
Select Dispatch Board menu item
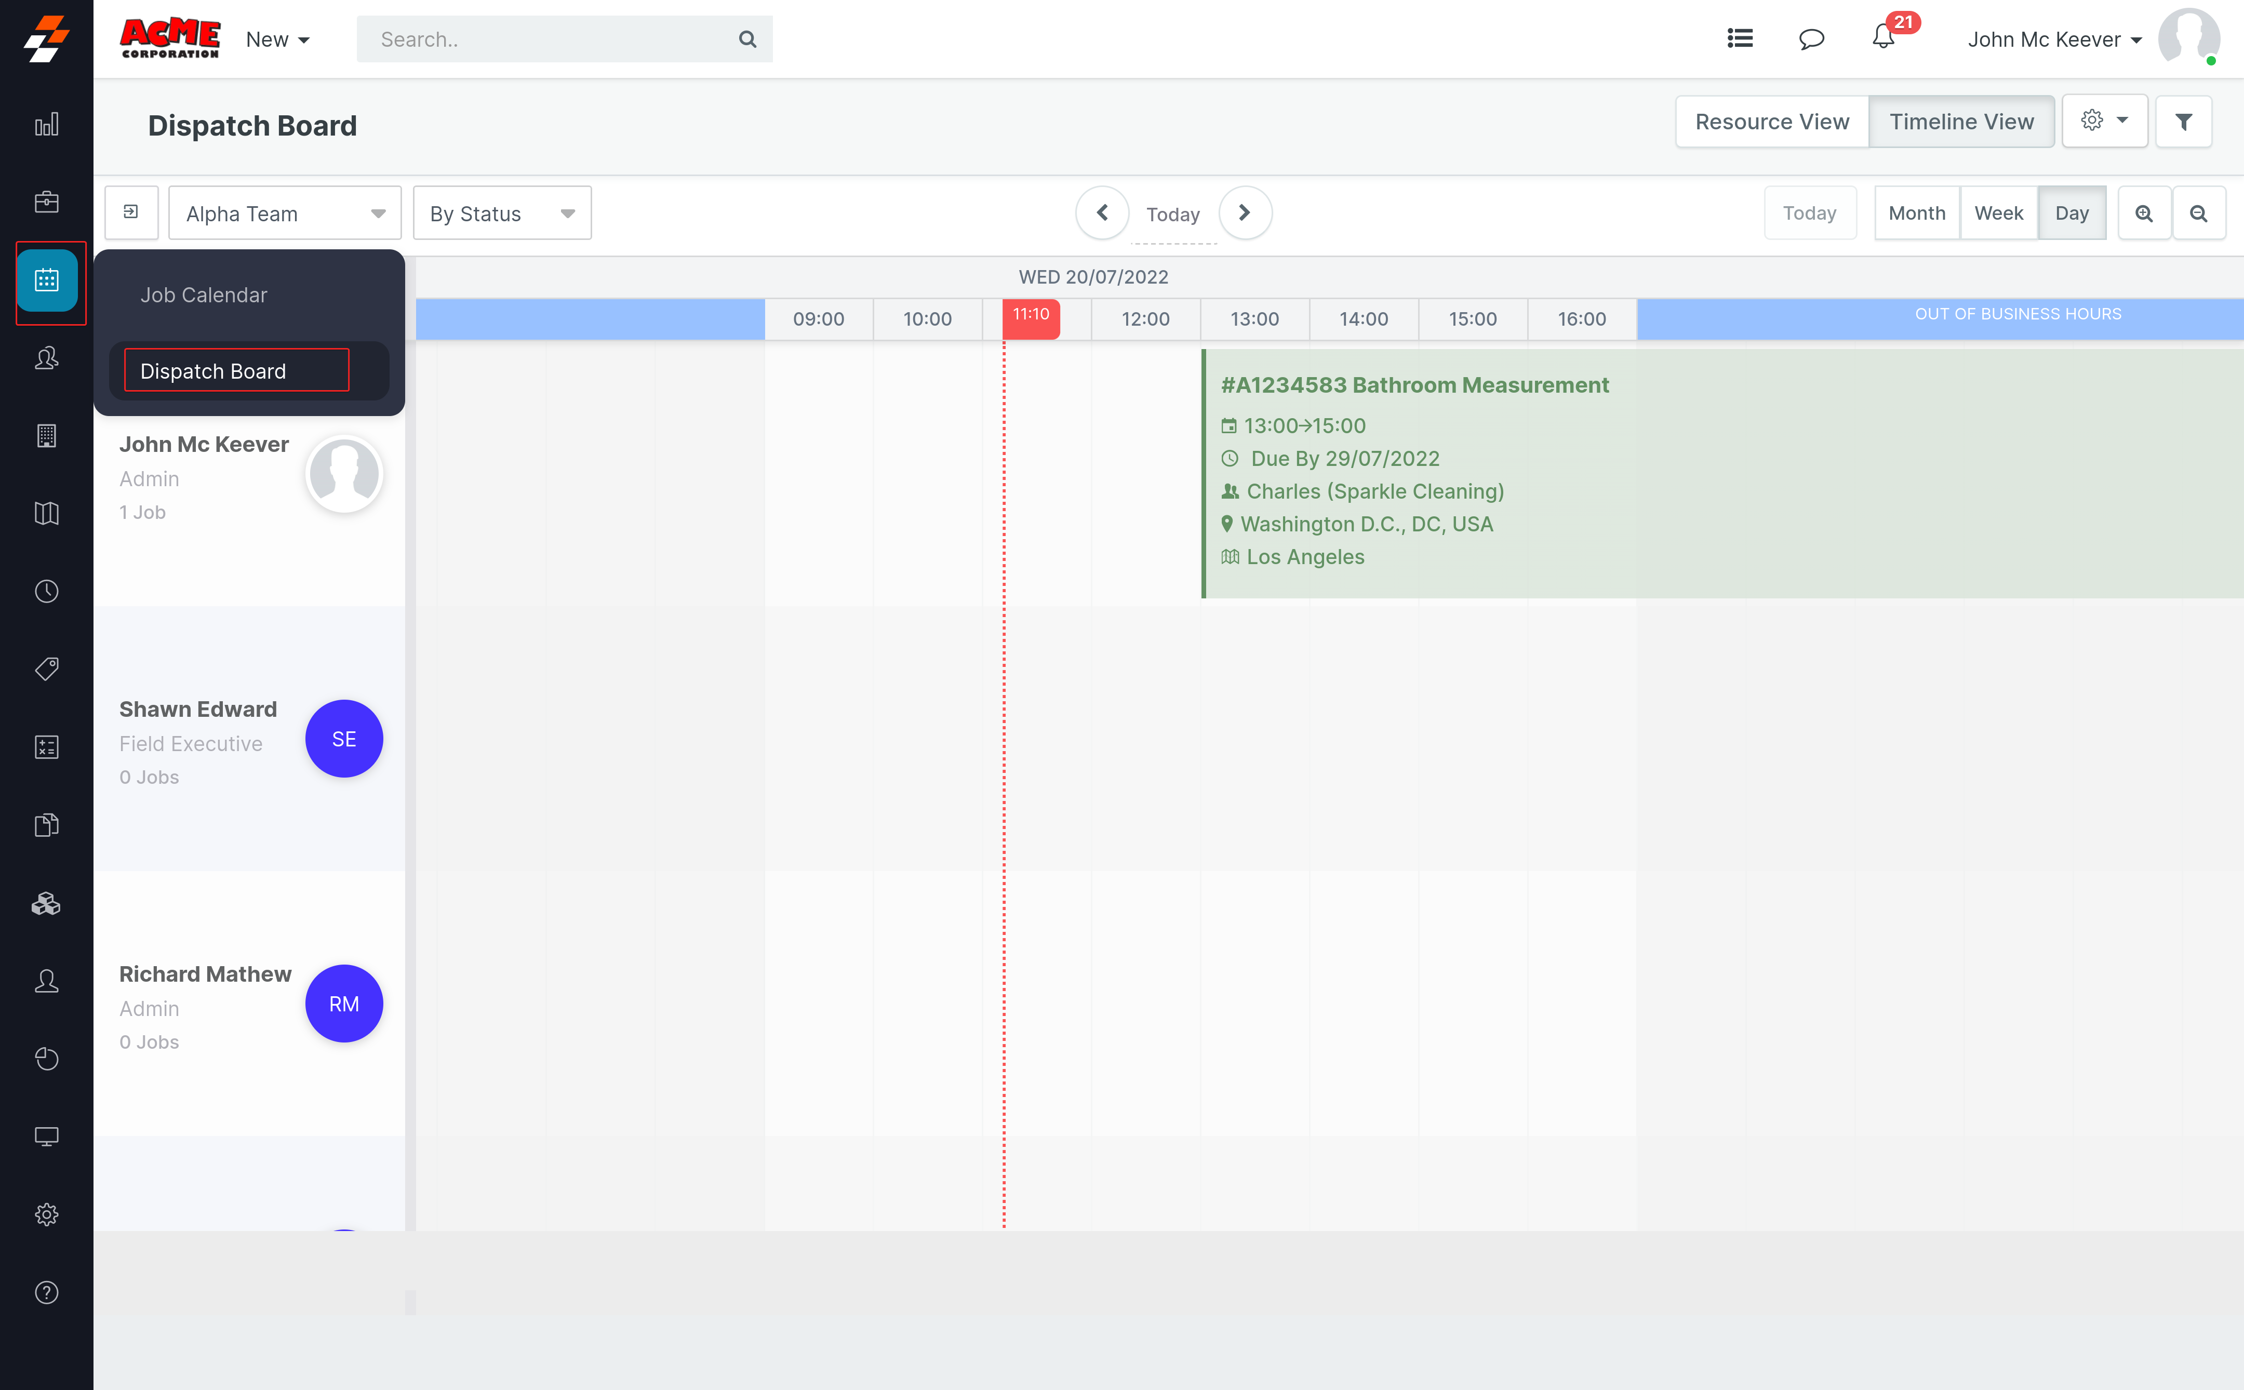[213, 371]
